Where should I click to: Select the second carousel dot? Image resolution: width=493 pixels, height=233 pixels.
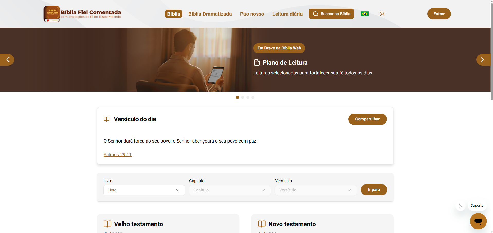243,97
